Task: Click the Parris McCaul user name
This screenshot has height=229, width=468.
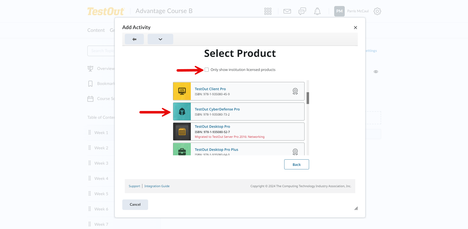Action: (358, 11)
